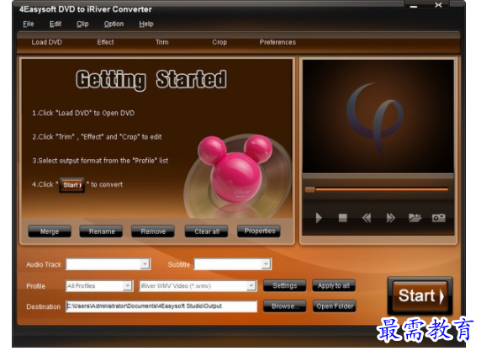Screen dimensions: 481x356
Task: Expand the Audio Track dropdown
Action: pos(145,264)
